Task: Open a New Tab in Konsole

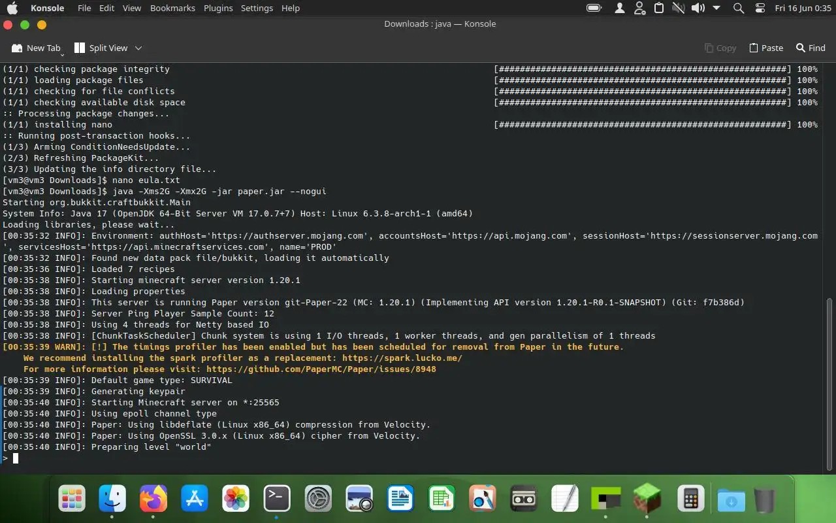Action: [x=37, y=48]
